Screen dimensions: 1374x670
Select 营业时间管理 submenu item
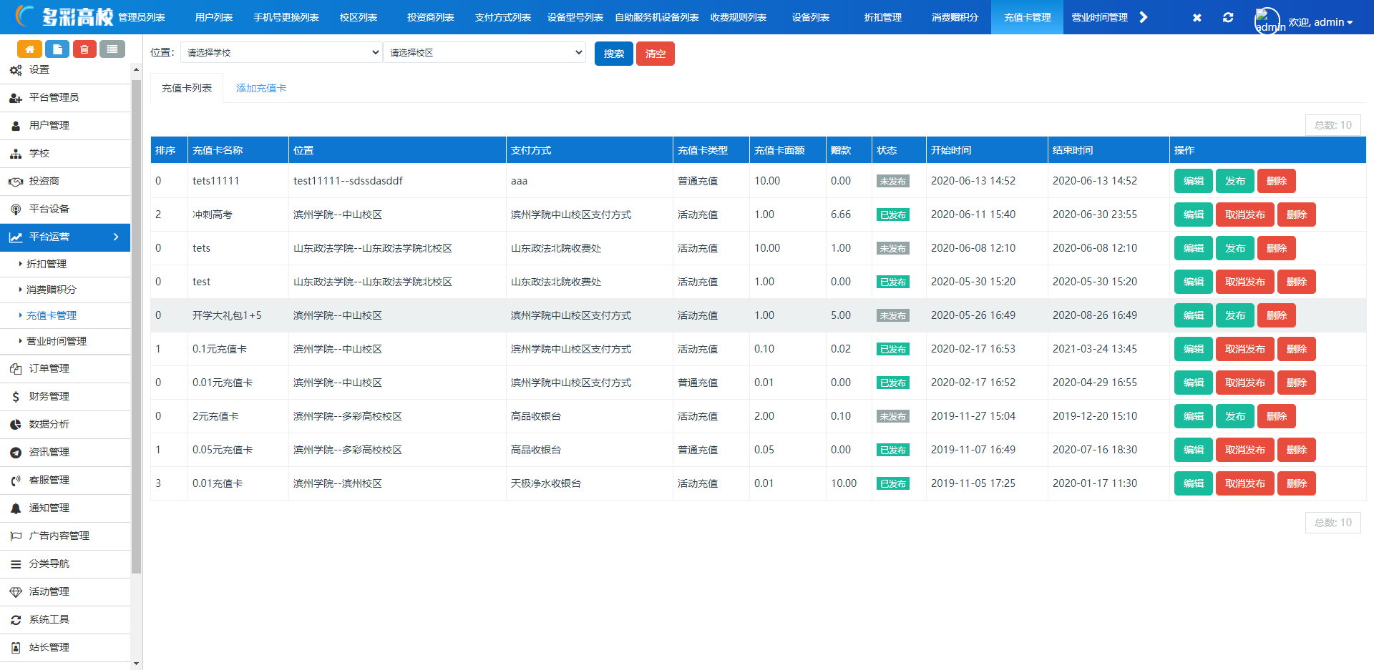(x=65, y=341)
